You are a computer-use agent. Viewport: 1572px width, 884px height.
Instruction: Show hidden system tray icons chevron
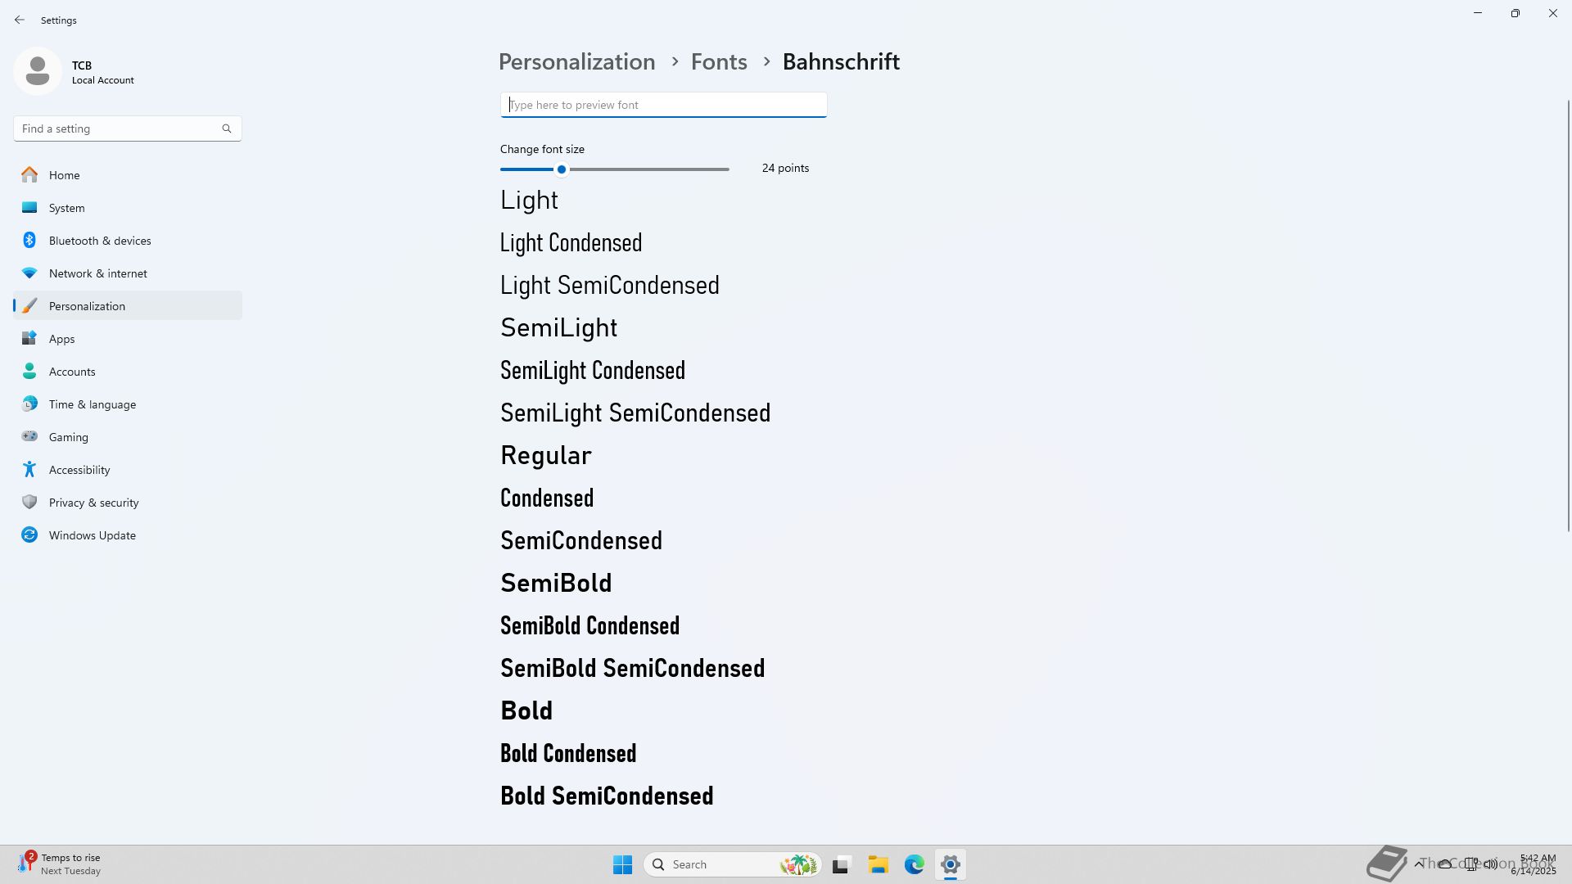(x=1419, y=864)
